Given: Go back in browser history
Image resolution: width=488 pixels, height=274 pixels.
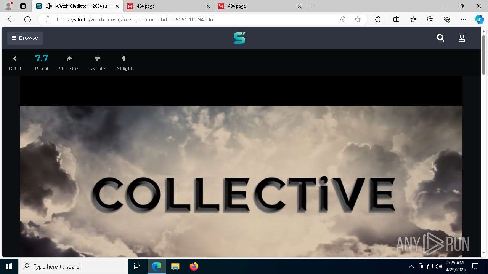Looking at the screenshot, I should pos(11,19).
